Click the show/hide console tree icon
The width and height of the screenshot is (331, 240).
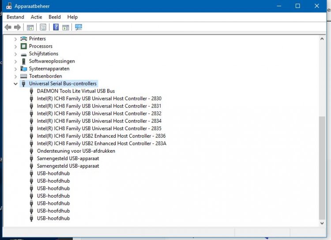(x=30, y=27)
